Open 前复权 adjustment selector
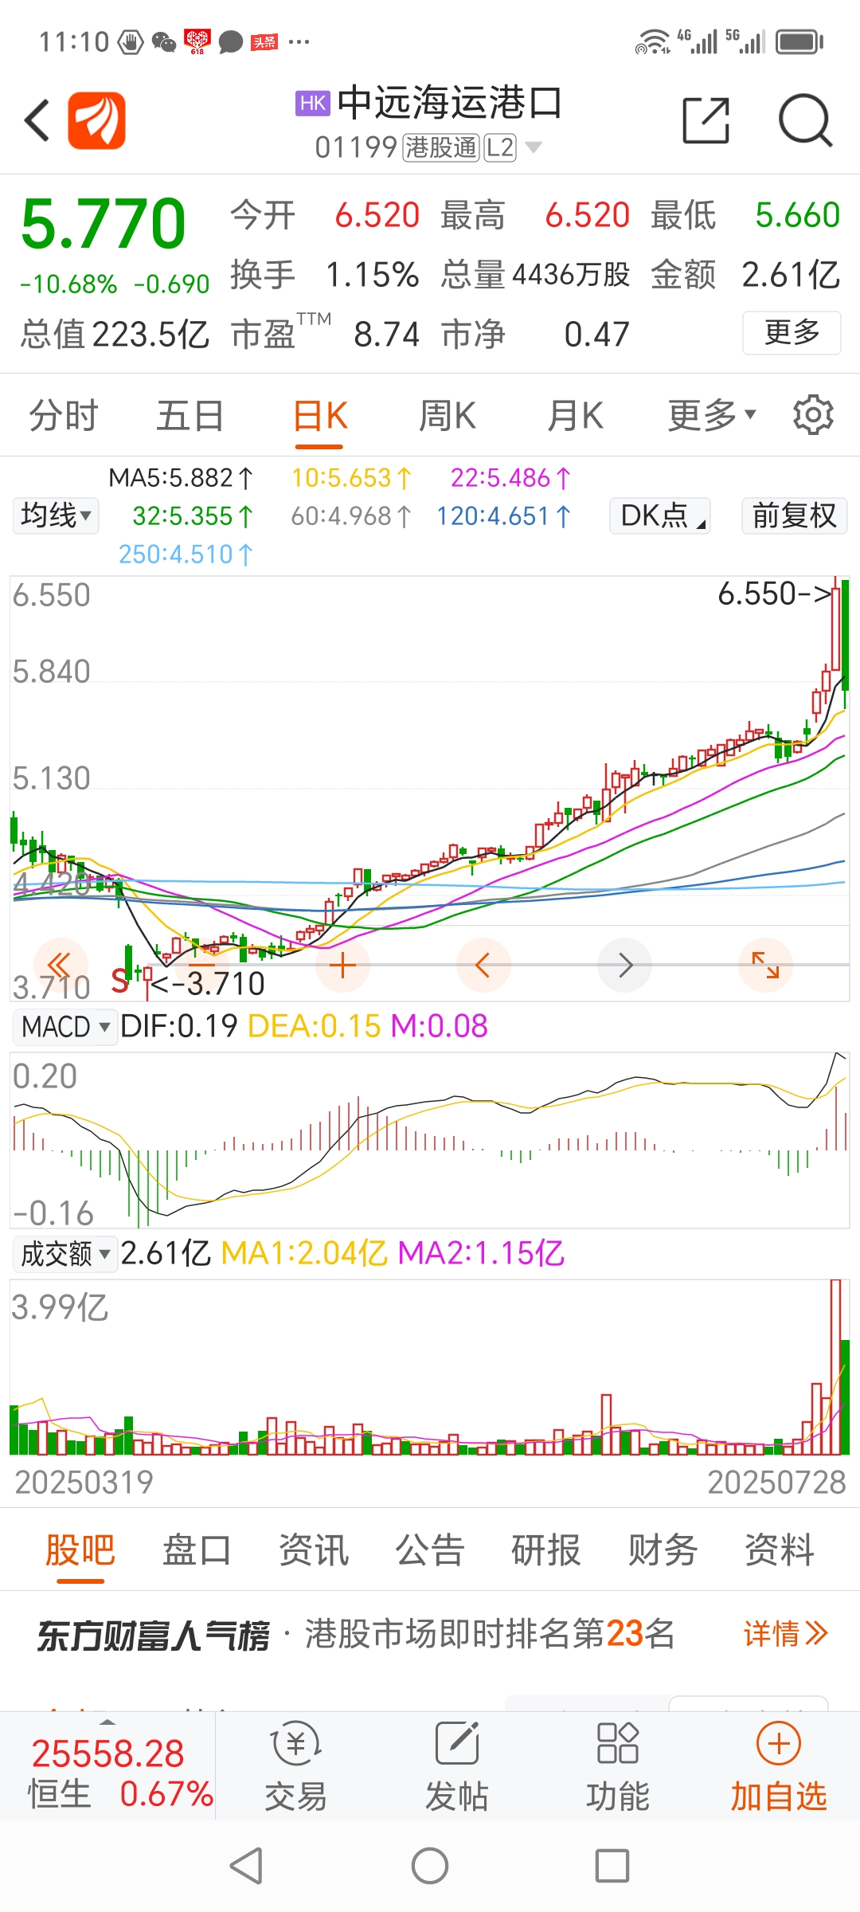860x1912 pixels. point(794,515)
